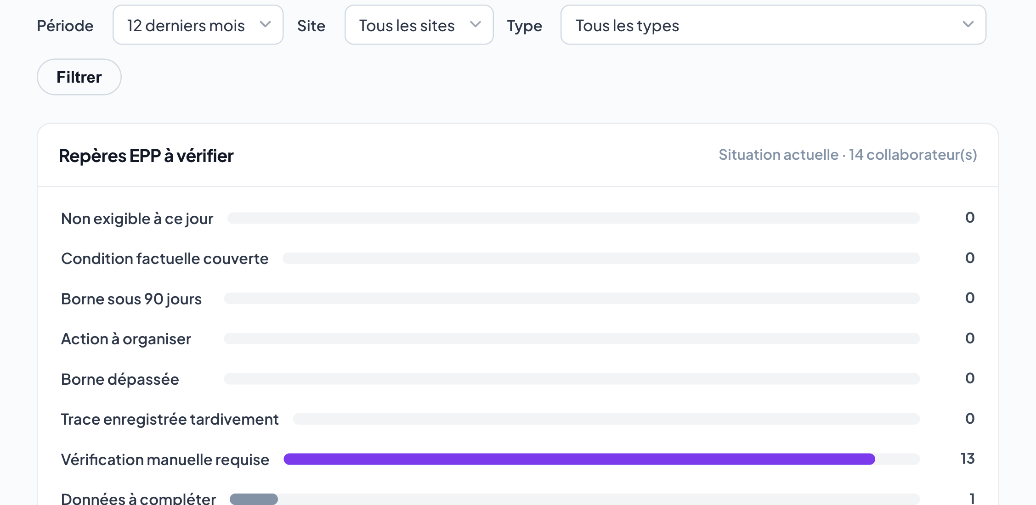The image size is (1036, 505).
Task: Click the grey Données à compléter progress bar
Action: [254, 499]
